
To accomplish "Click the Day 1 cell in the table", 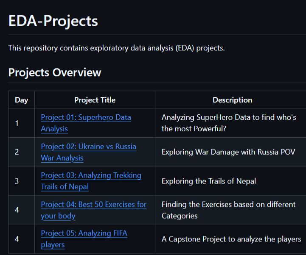I will click(x=17, y=123).
